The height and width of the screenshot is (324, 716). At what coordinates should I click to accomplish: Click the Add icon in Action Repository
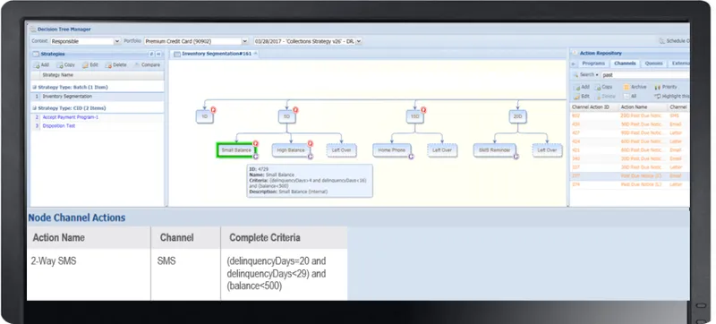(x=576, y=87)
